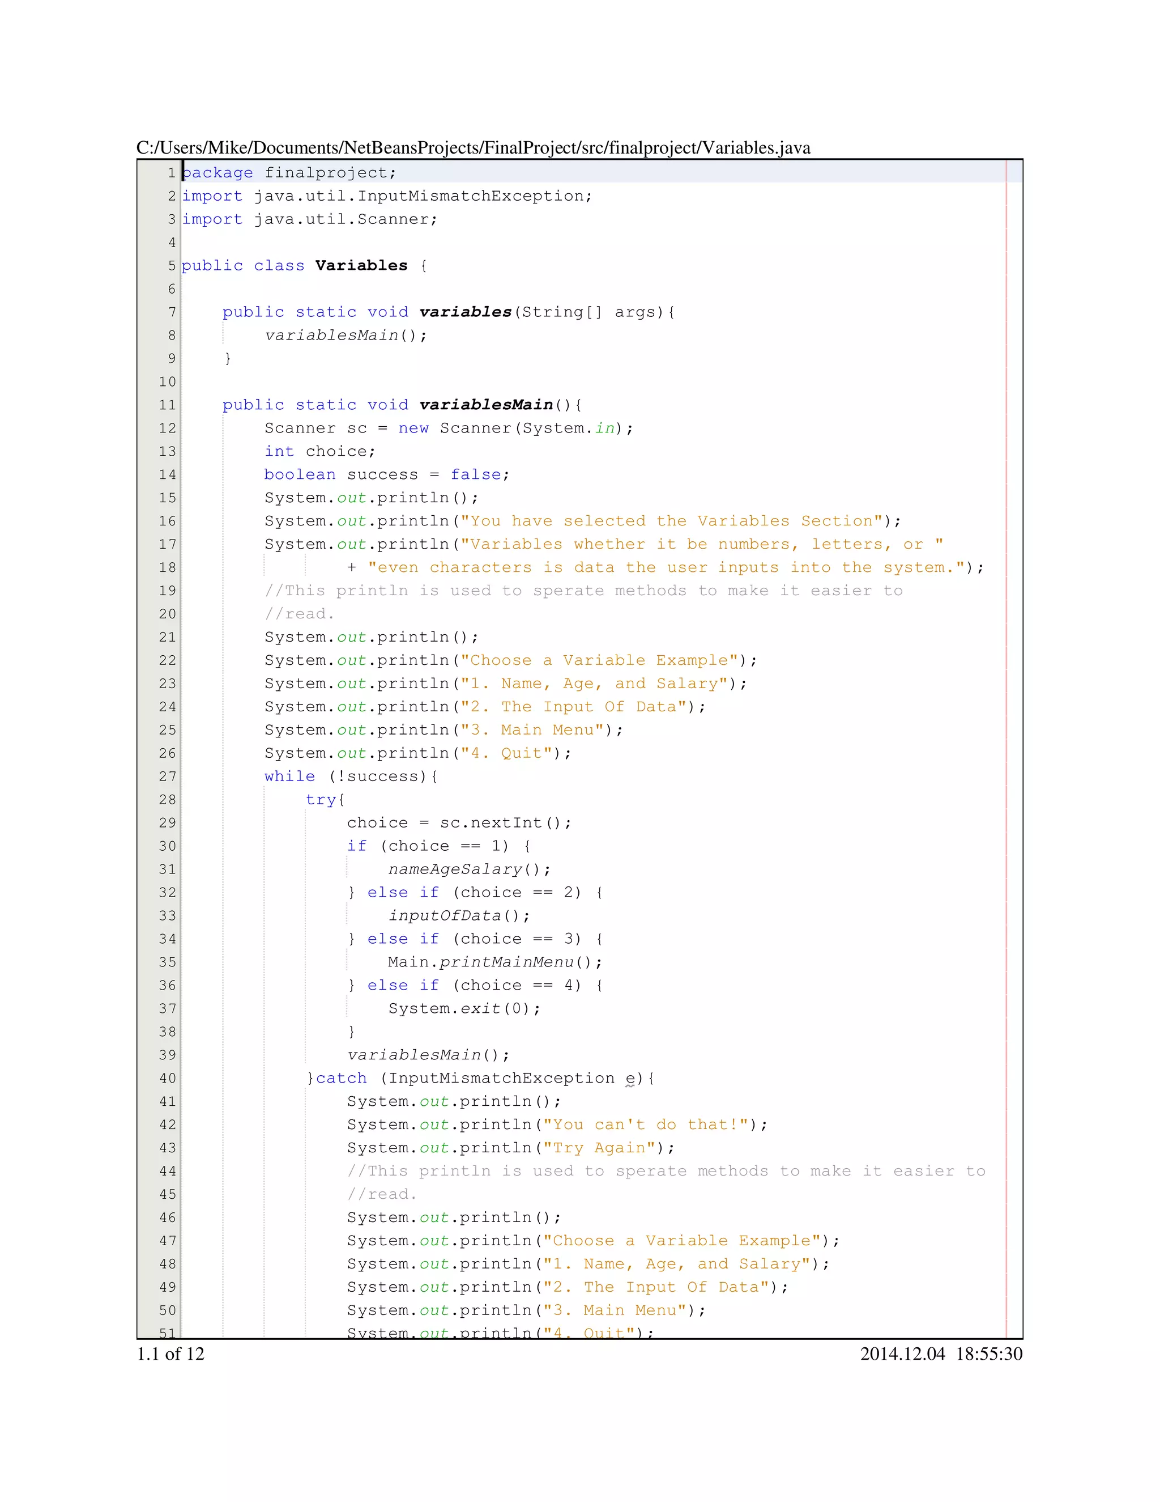This screenshot has width=1160, height=1502.
Task: Click line number 1 in gutter
Action: pyautogui.click(x=171, y=173)
